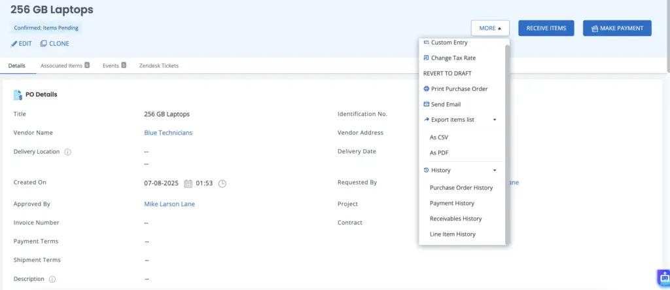The height and width of the screenshot is (290, 670).
Task: Collapse the History submenu
Action: click(x=494, y=170)
